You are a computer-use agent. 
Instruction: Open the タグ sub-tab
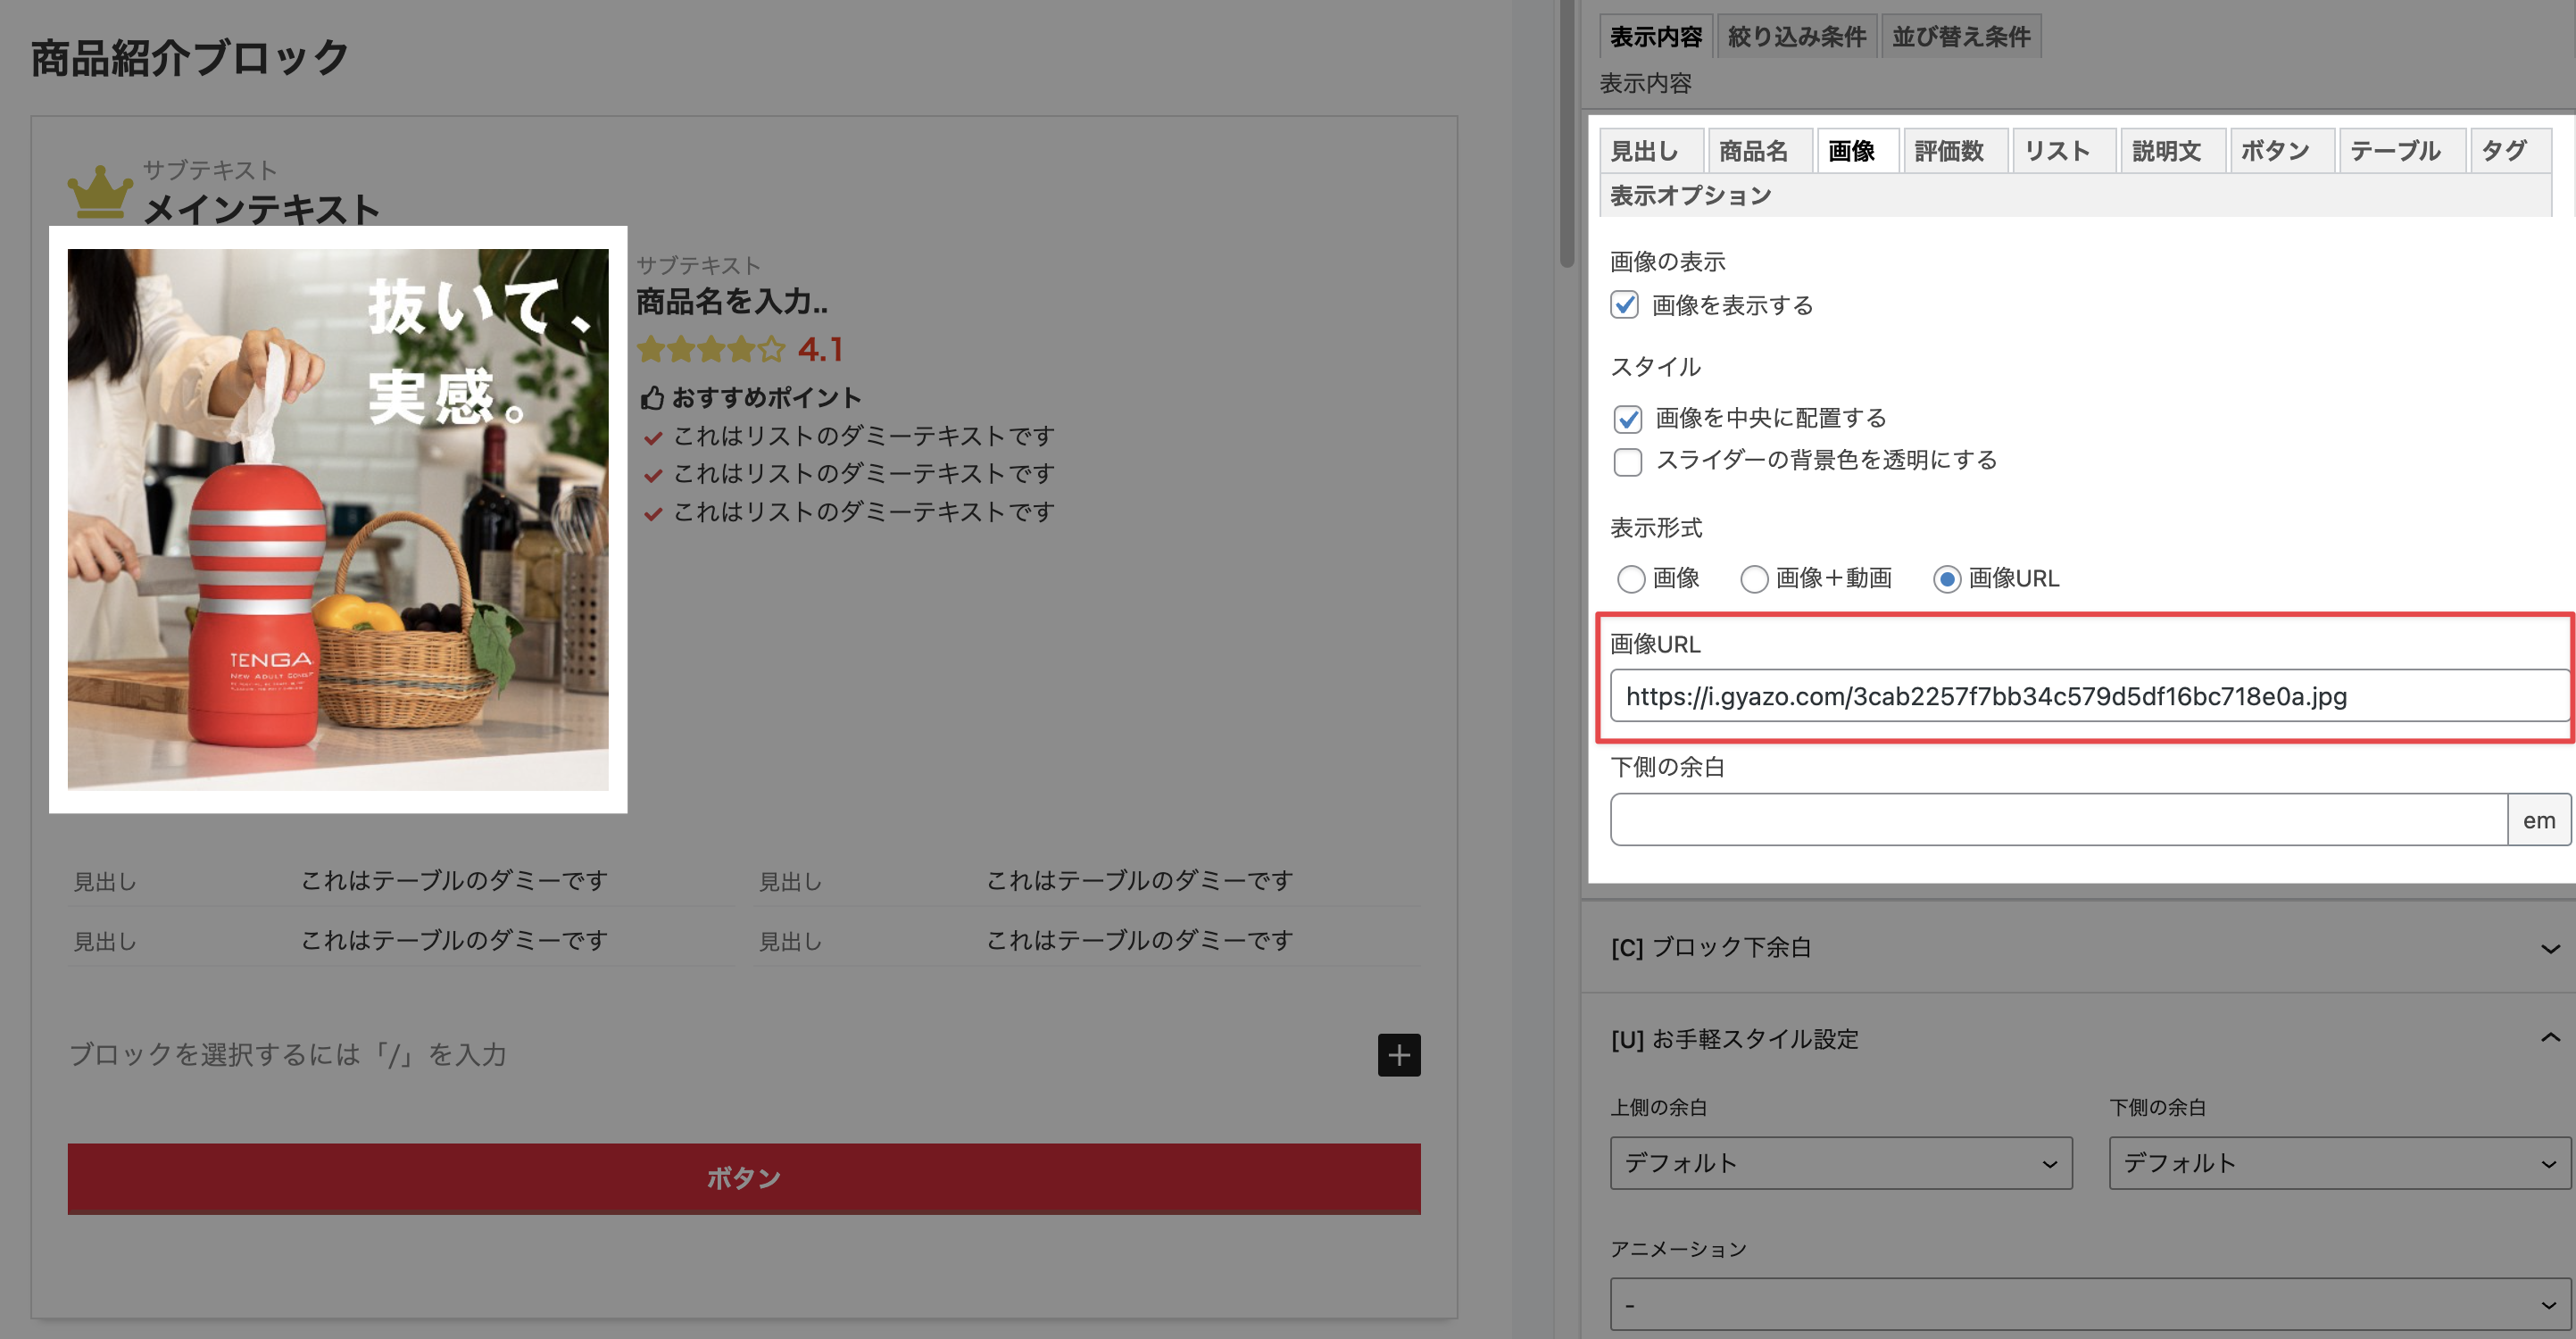[2510, 151]
